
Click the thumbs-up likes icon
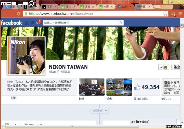137,87
